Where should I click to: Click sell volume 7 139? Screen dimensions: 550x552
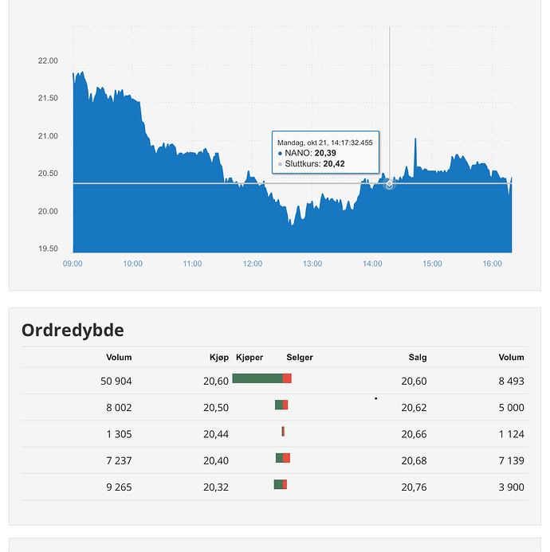pos(511,461)
